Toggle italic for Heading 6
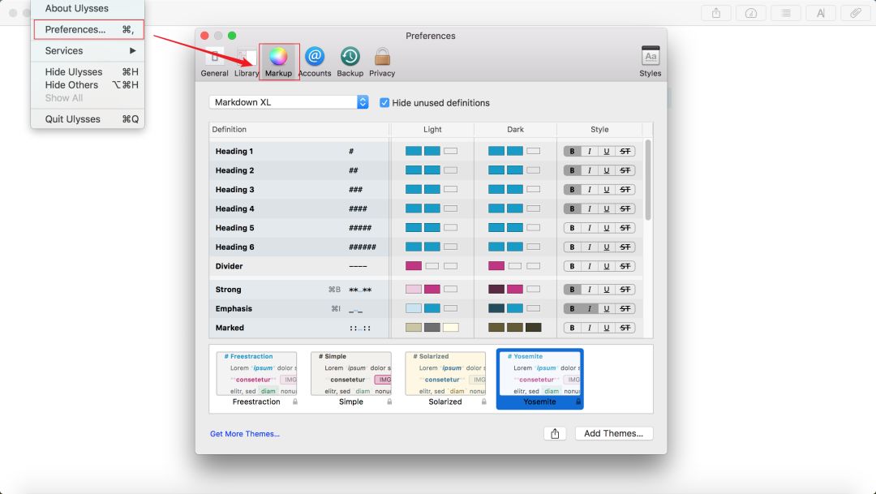The height and width of the screenshot is (494, 876). pos(590,247)
